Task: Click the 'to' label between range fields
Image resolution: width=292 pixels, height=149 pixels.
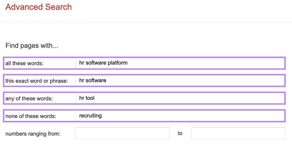Action: point(180,133)
